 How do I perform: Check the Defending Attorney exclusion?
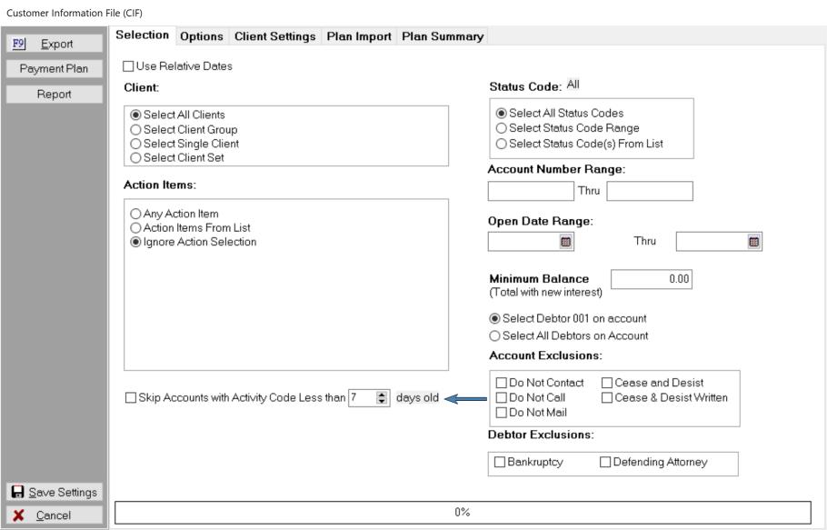point(605,462)
